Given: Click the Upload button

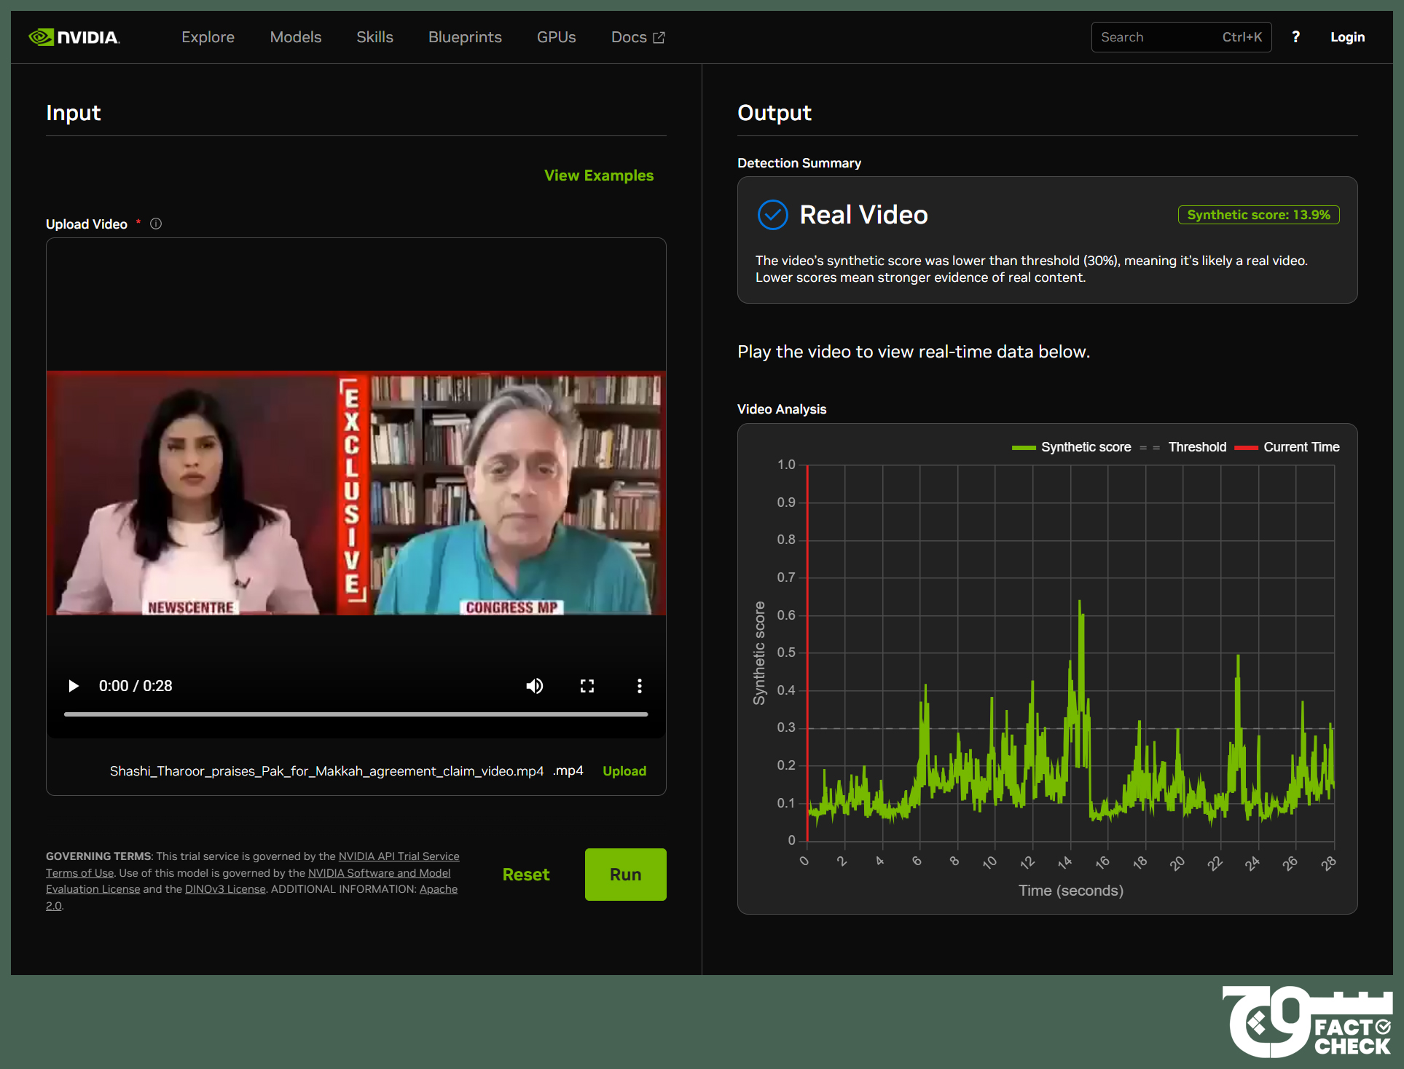Looking at the screenshot, I should 624,771.
